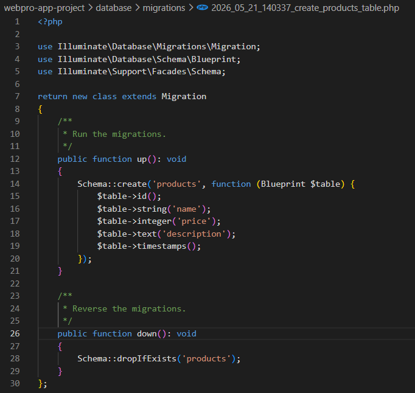
Task: Expand chevron after database breadcrumb
Action: (138, 8)
